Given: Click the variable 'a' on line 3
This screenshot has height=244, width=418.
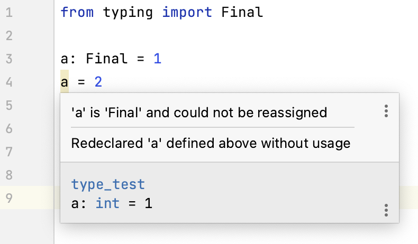Looking at the screenshot, I should tap(65, 58).
